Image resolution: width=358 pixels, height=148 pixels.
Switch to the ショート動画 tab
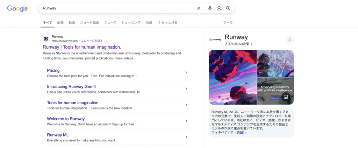(x=89, y=22)
